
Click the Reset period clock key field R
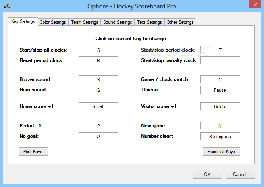point(98,60)
